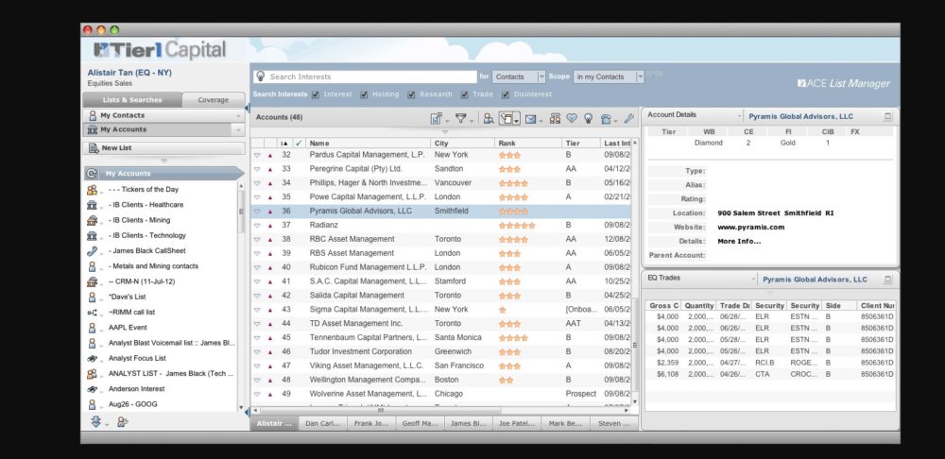Click the lightbulb icon in the Accounts toolbar
The width and height of the screenshot is (945, 459).
pyautogui.click(x=588, y=119)
